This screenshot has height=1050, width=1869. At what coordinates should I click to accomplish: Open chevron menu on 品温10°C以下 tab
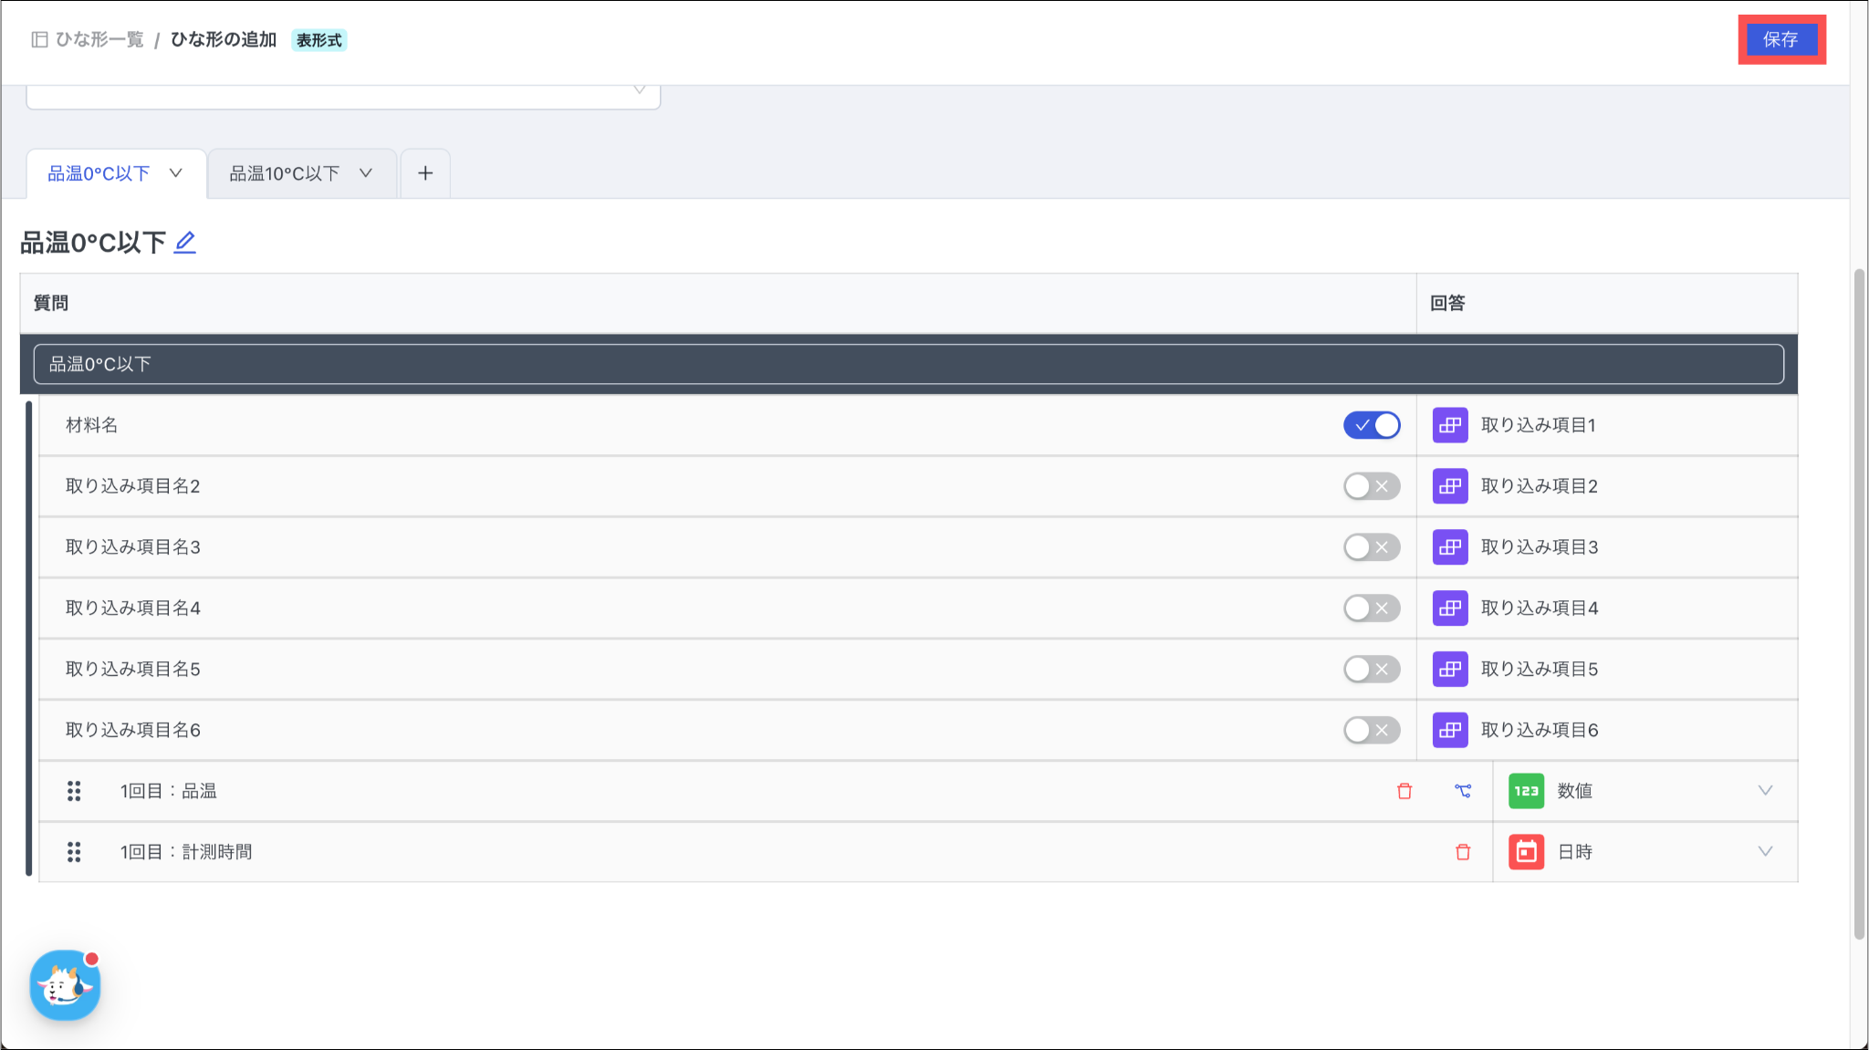click(x=366, y=173)
